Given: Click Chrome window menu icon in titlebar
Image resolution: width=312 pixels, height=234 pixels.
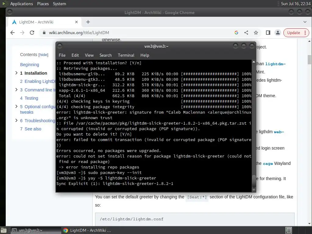Looking at the screenshot, I should tap(9, 12).
